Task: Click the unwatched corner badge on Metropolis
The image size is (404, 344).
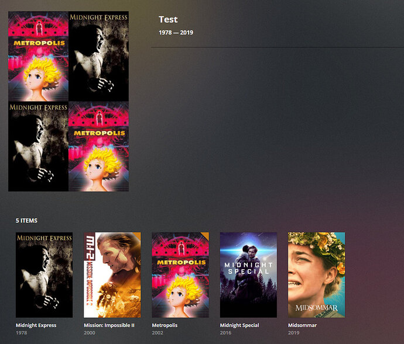Action: (x=206, y=235)
